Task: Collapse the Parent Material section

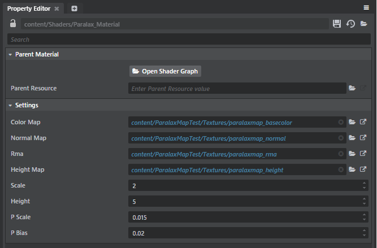Action: point(10,55)
